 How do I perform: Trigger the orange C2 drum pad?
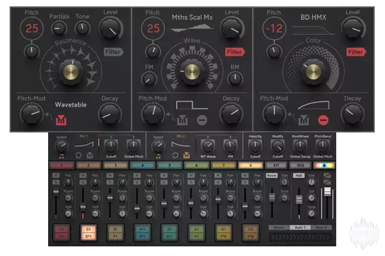click(250, 233)
